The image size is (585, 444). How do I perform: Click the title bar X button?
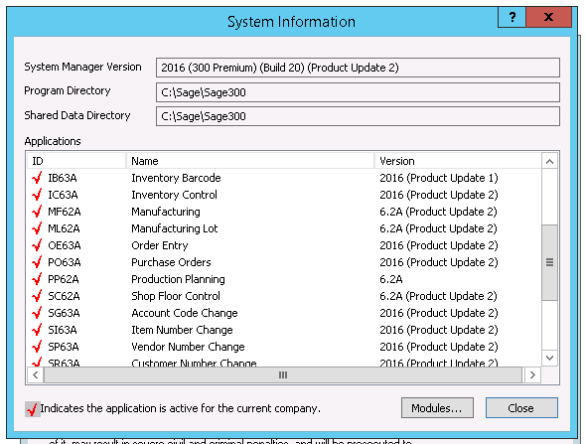point(548,17)
